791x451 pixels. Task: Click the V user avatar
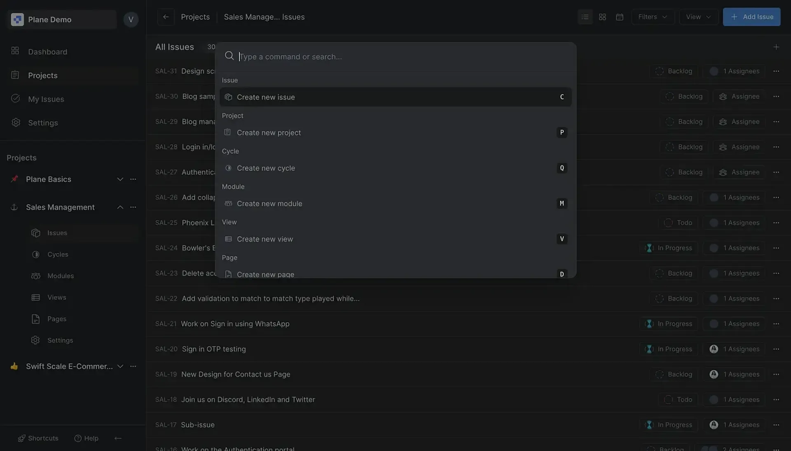(131, 19)
